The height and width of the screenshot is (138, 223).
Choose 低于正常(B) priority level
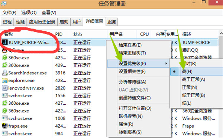click(x=193, y=95)
